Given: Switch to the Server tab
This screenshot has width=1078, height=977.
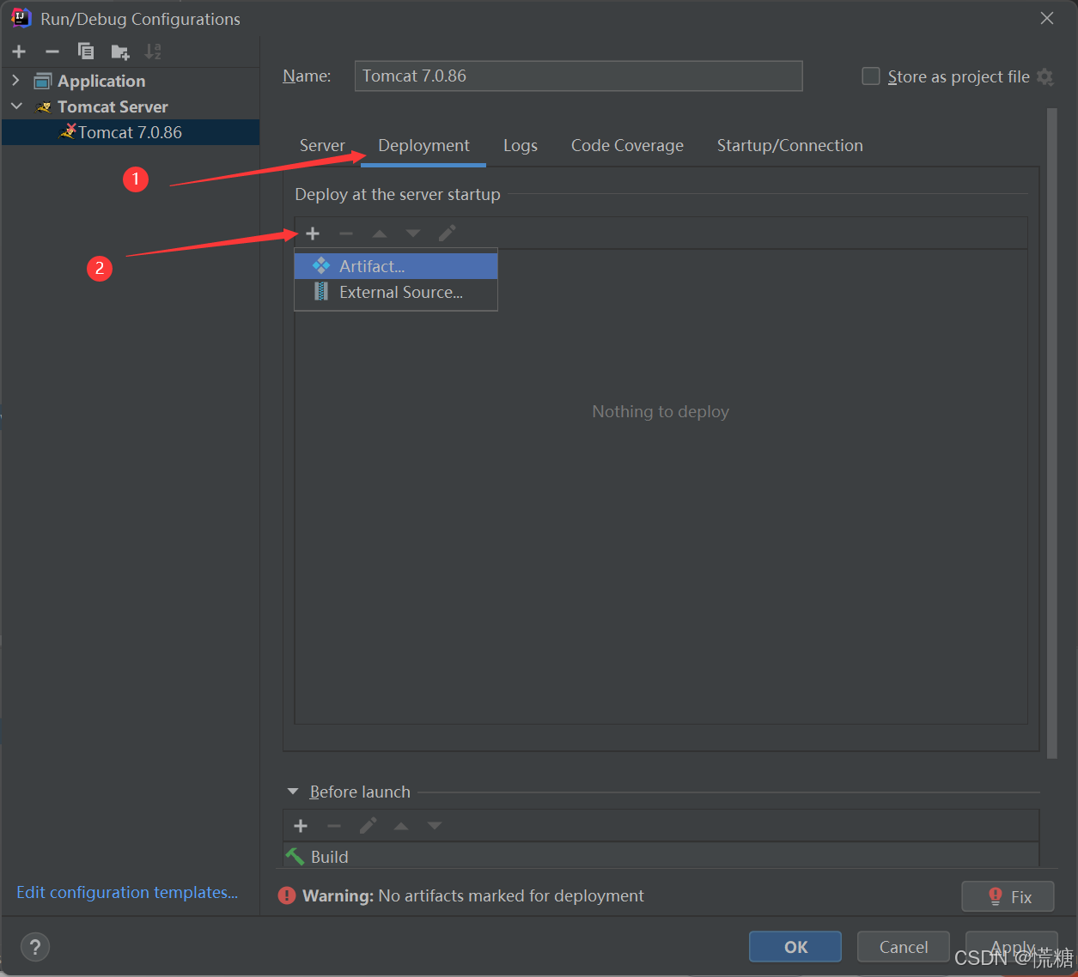Looking at the screenshot, I should (x=322, y=145).
